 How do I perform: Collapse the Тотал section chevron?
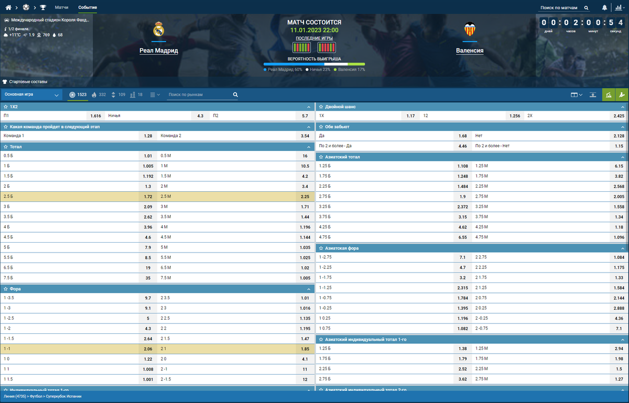[x=308, y=147]
